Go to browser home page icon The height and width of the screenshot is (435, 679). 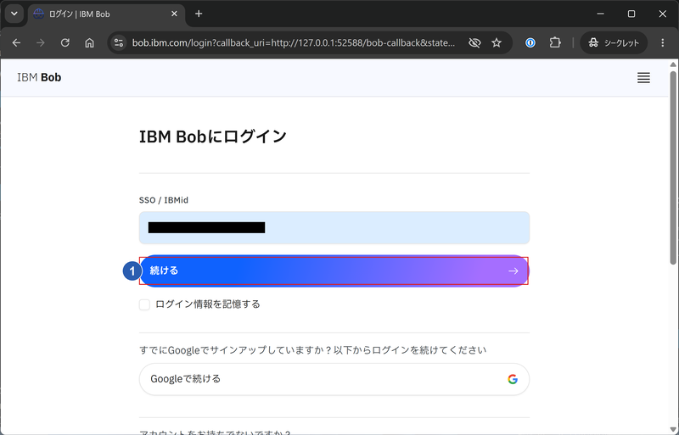[89, 43]
